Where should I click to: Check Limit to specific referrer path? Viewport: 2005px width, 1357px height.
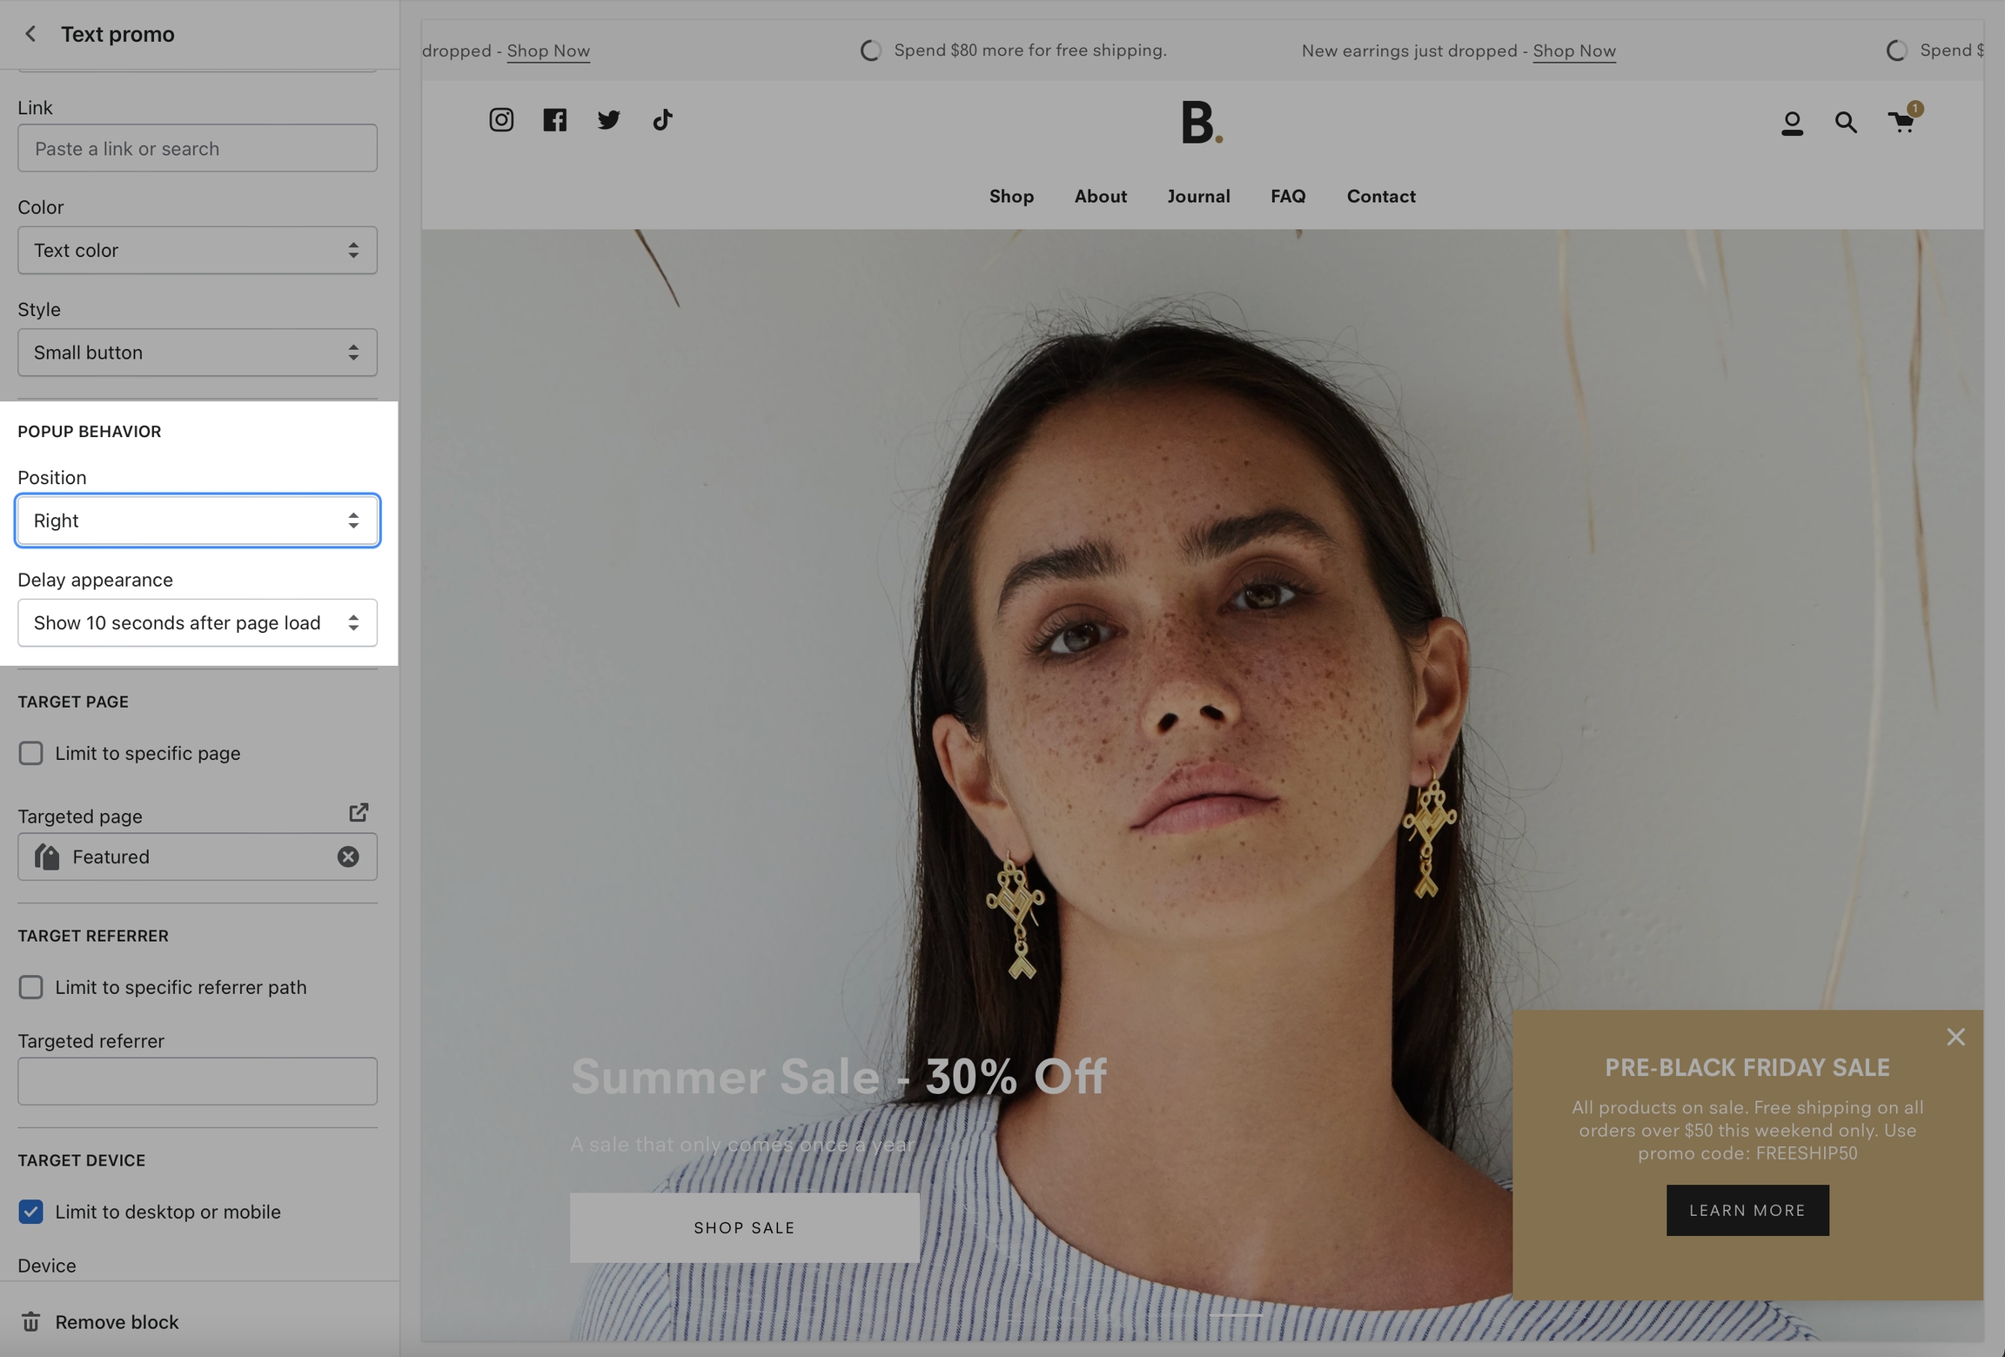[x=31, y=987]
